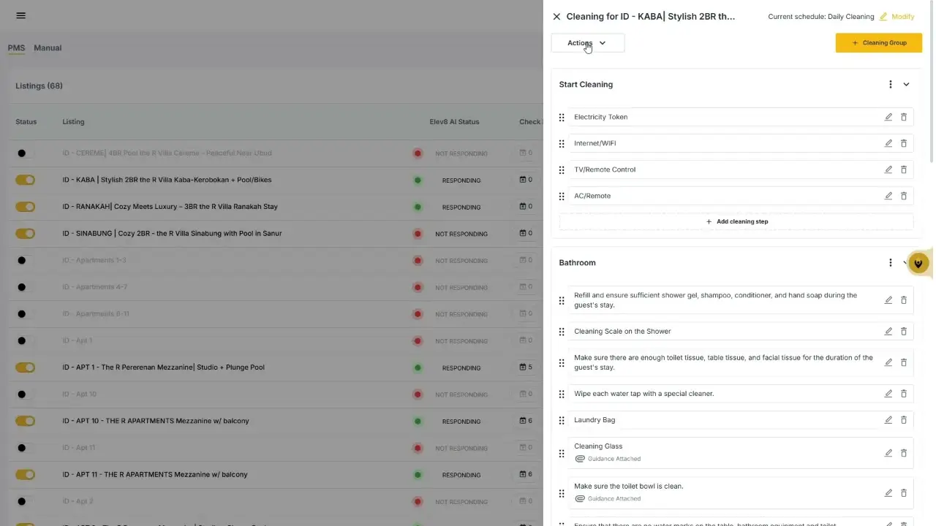Click the Cleaning Group button
This screenshot has width=936, height=526.
(878, 43)
